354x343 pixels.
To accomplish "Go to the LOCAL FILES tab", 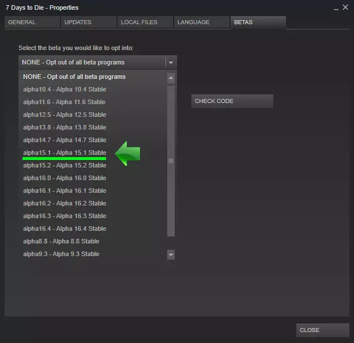I will click(145, 22).
